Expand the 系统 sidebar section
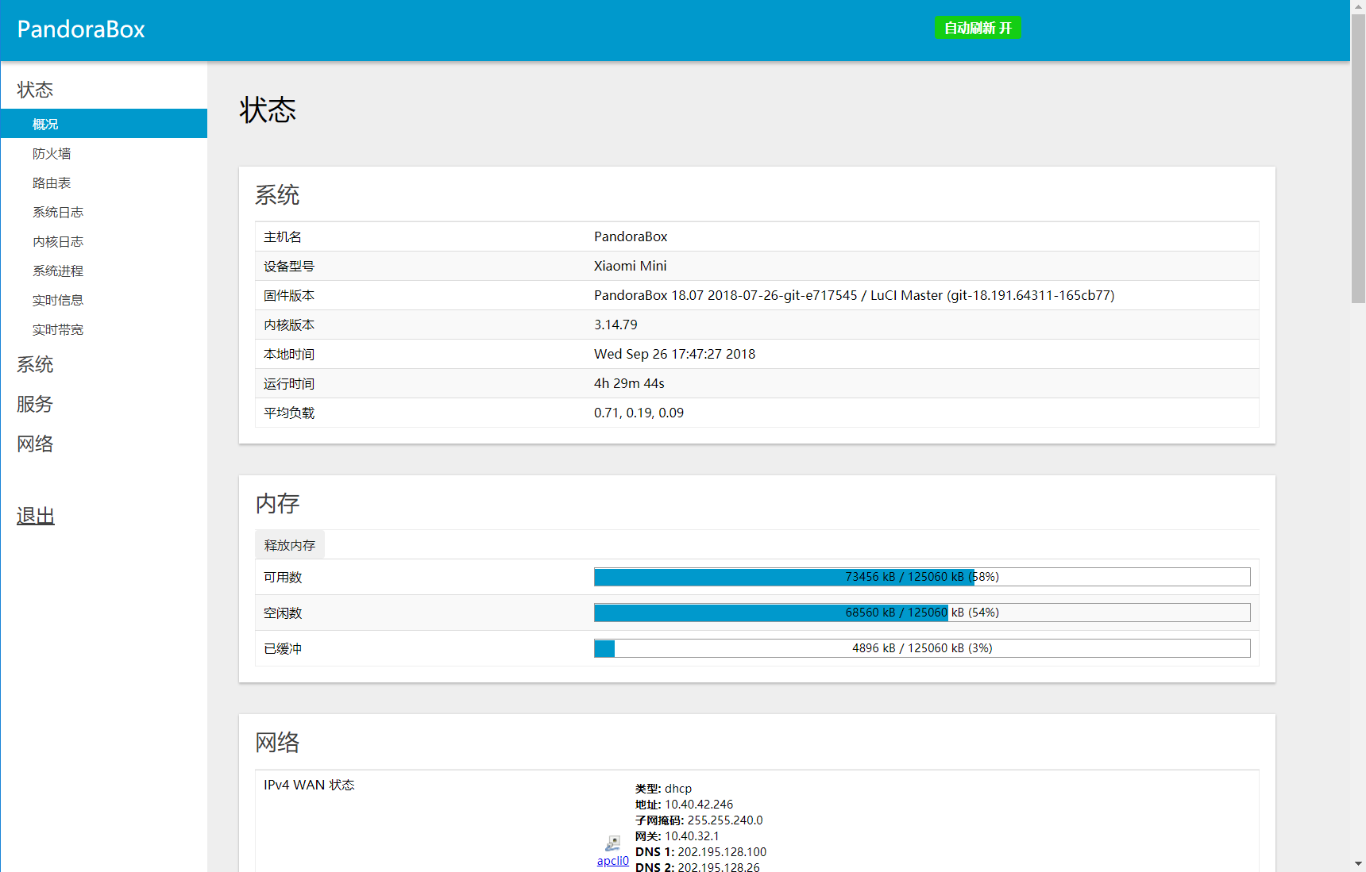 35,365
